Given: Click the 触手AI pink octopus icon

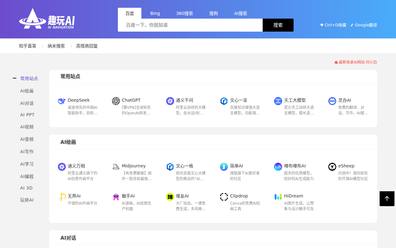Looking at the screenshot, I should (x=116, y=197).
